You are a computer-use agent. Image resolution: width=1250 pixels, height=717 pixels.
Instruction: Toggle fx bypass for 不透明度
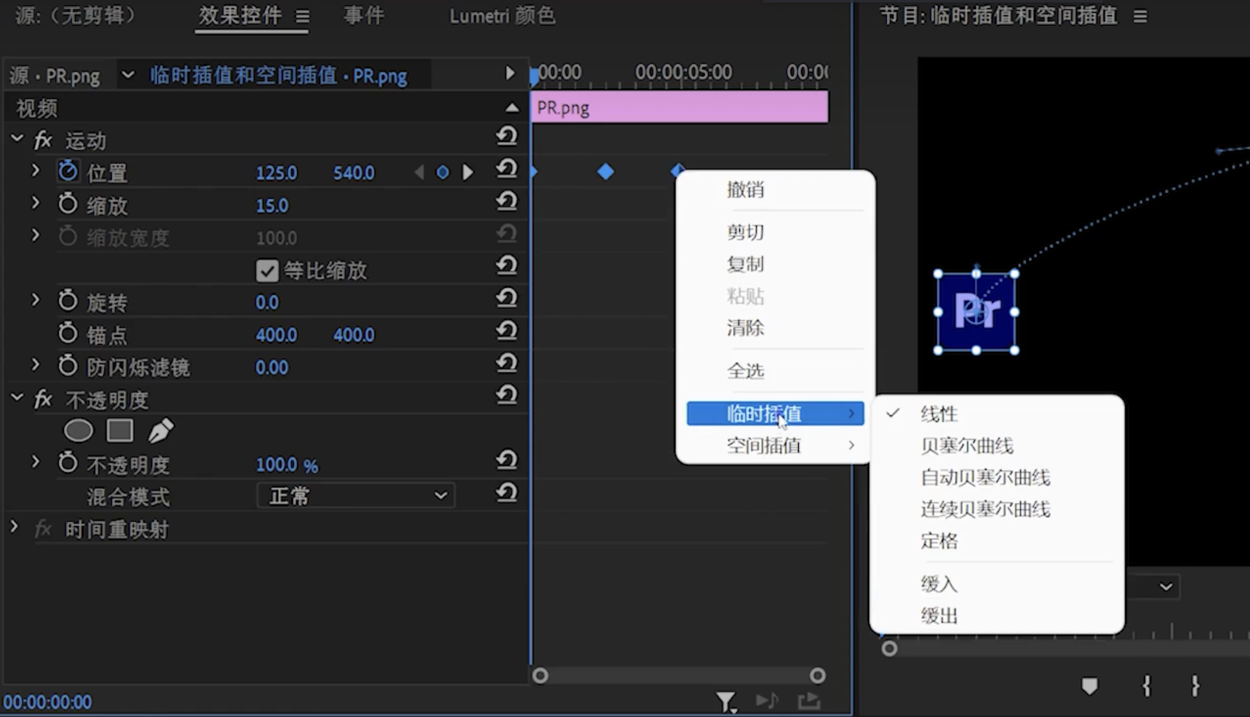click(42, 399)
